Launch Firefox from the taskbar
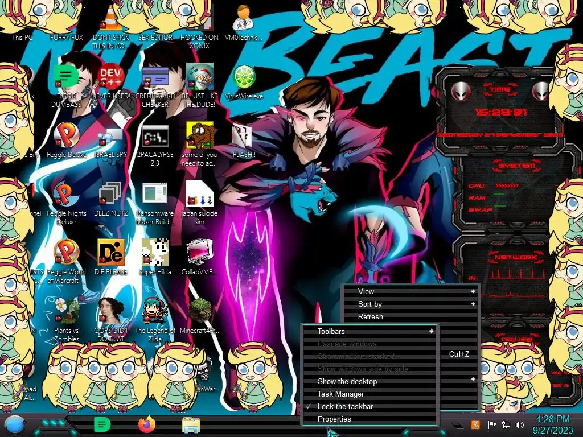Image resolution: width=583 pixels, height=437 pixels. coord(147,424)
